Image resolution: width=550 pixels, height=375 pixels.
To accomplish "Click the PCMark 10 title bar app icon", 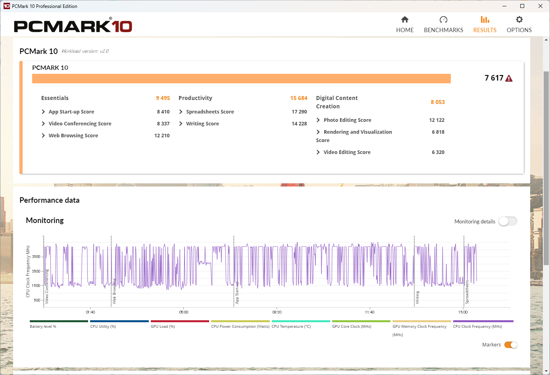I will tap(6, 6).
